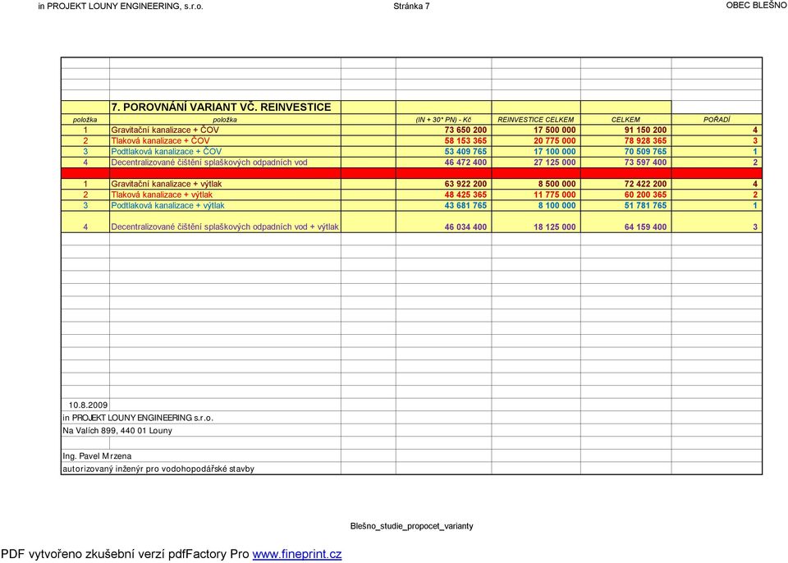Click value 46 034 400
Image resolution: width=788 pixels, height=563 pixels.
click(466, 227)
